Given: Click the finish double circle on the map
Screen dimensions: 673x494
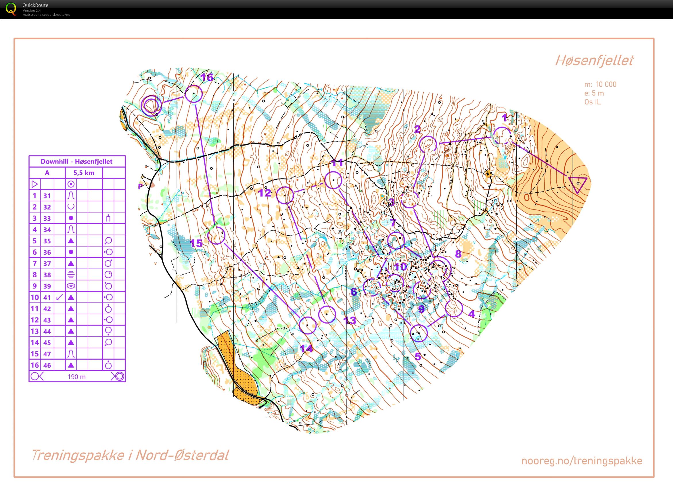Looking at the screenshot, I should pyautogui.click(x=151, y=105).
